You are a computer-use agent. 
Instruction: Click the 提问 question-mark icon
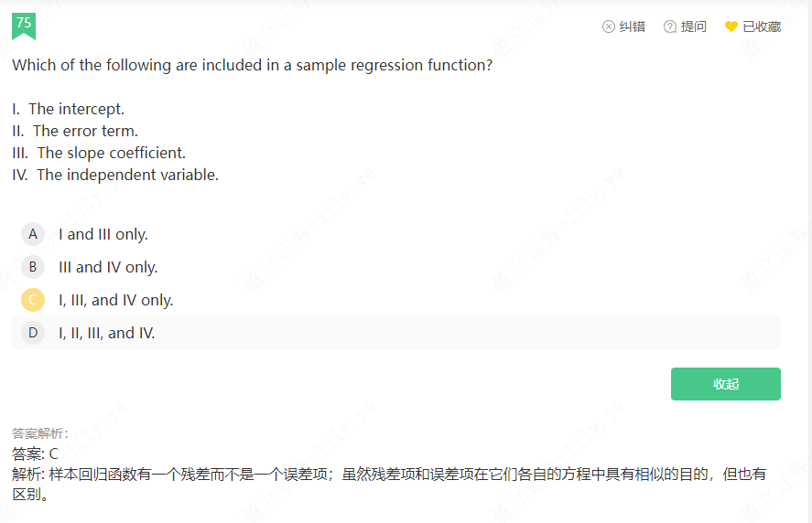(x=670, y=27)
